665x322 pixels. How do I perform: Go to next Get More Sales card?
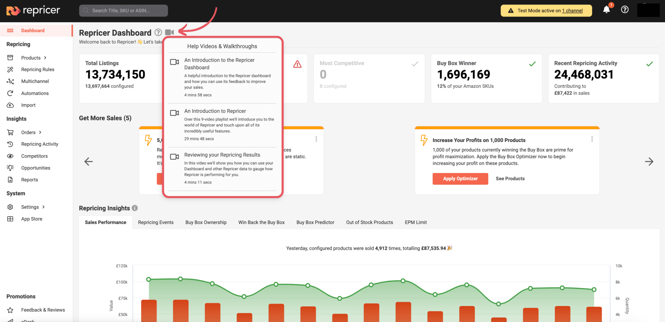tap(649, 161)
